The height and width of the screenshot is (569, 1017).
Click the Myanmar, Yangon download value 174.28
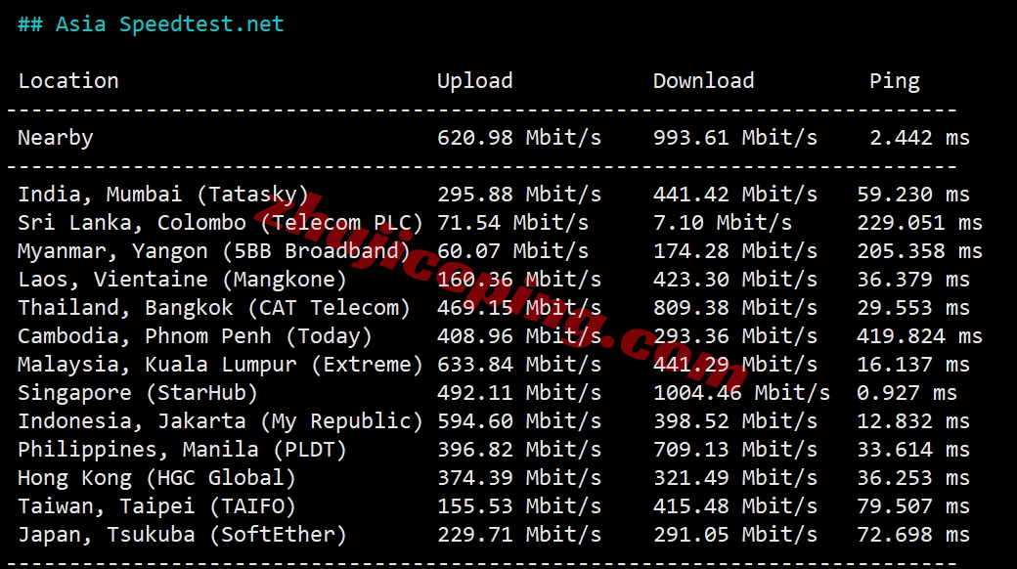pos(690,251)
